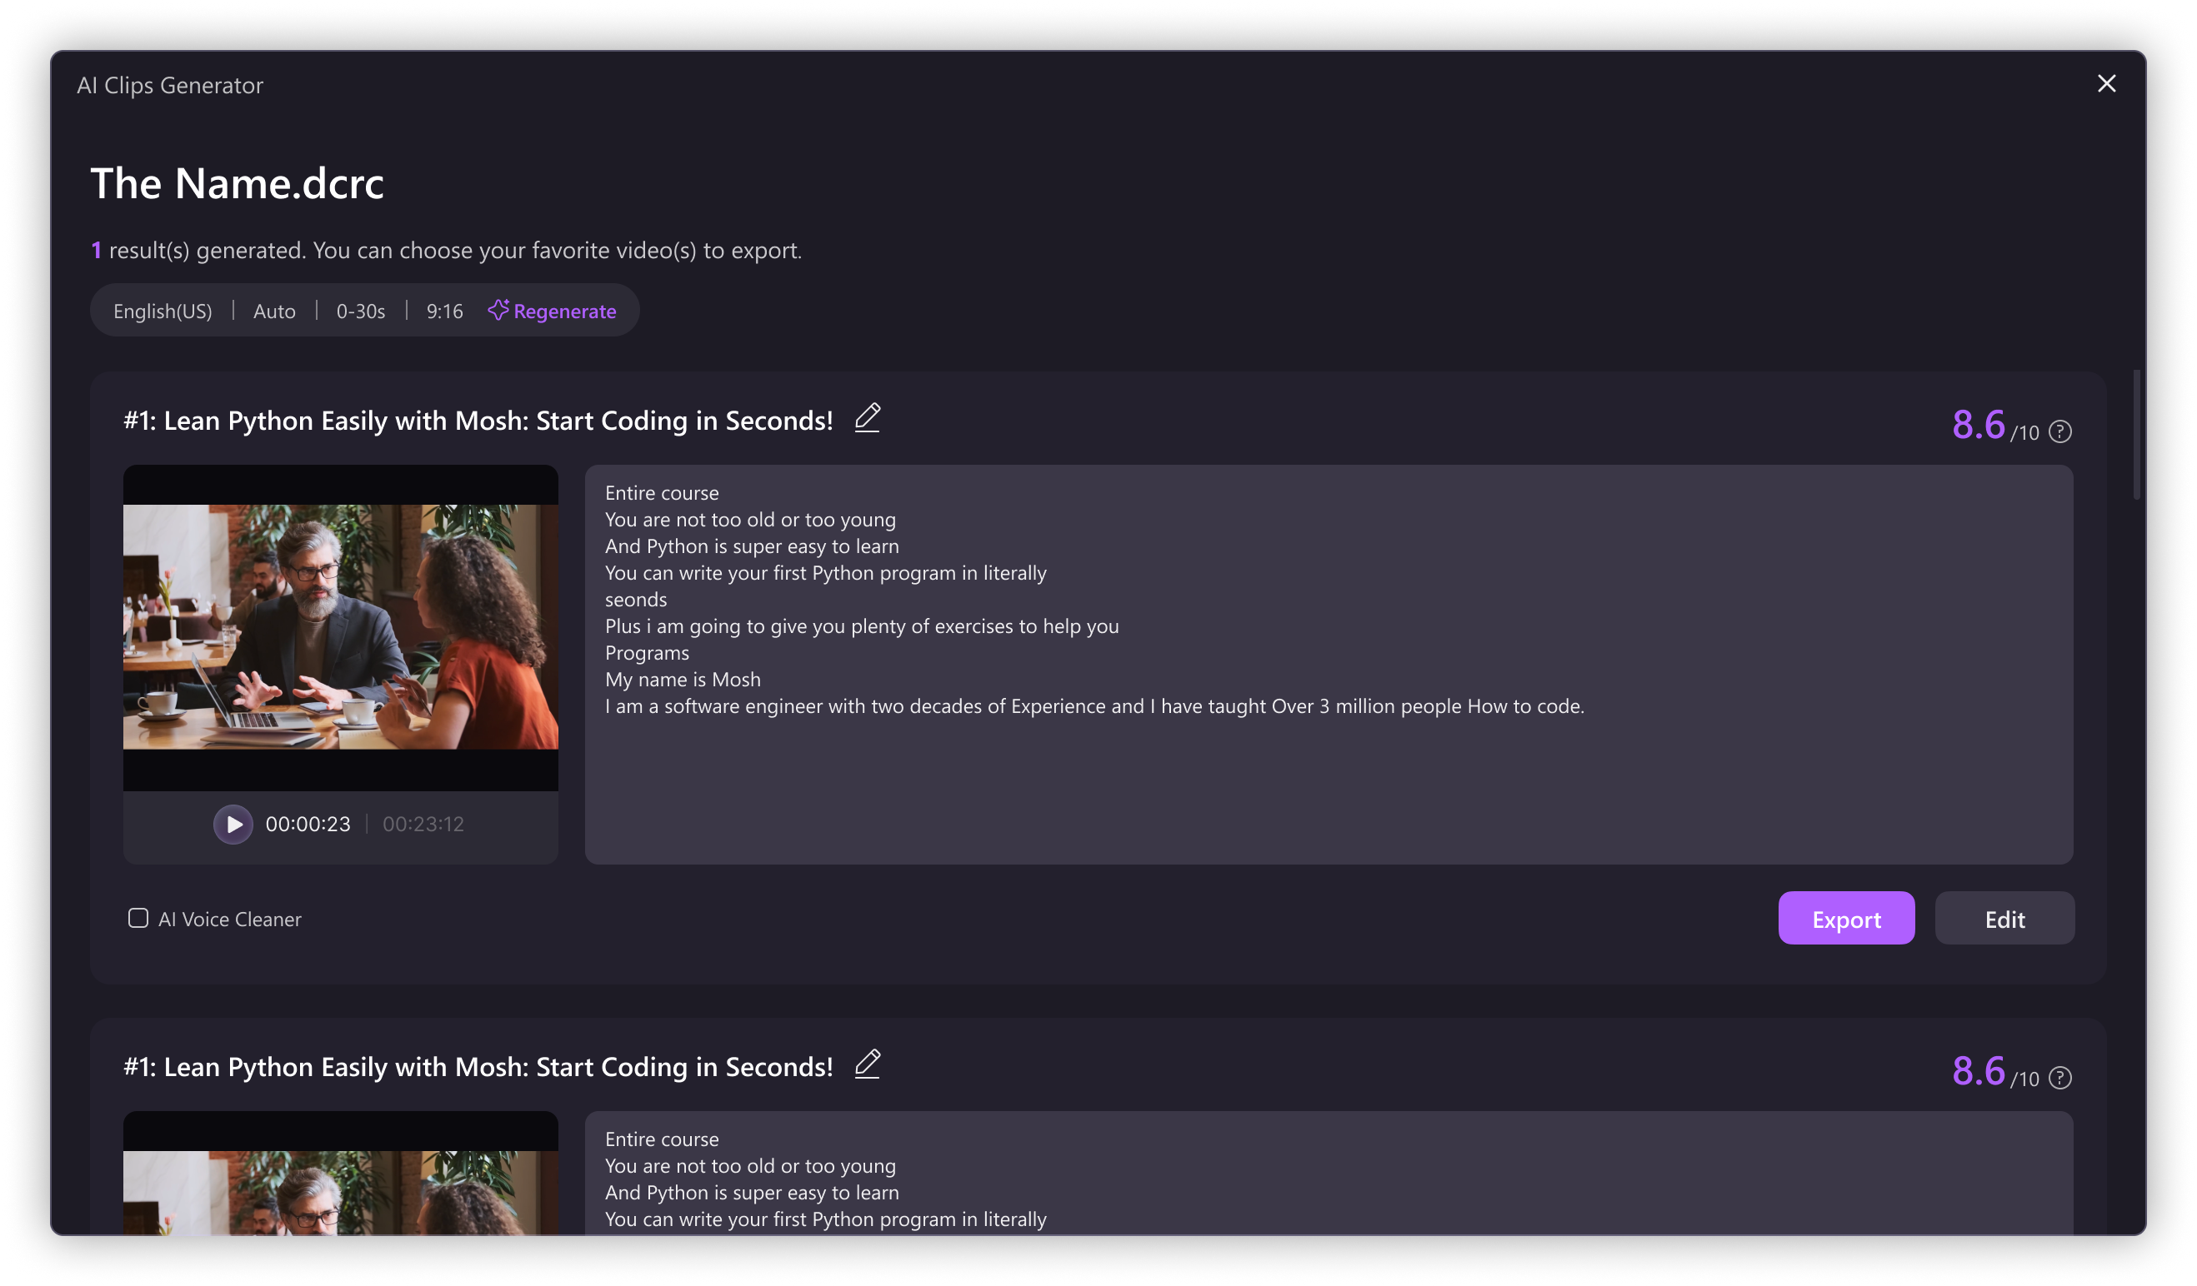Click the results list vertical scrollbar
This screenshot has width=2197, height=1286.
tap(2136, 436)
